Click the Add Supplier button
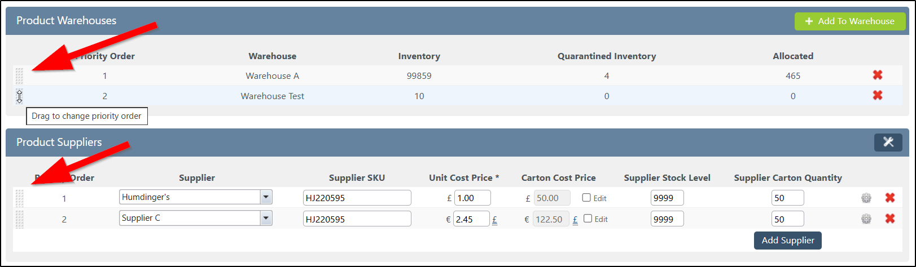 [788, 240]
